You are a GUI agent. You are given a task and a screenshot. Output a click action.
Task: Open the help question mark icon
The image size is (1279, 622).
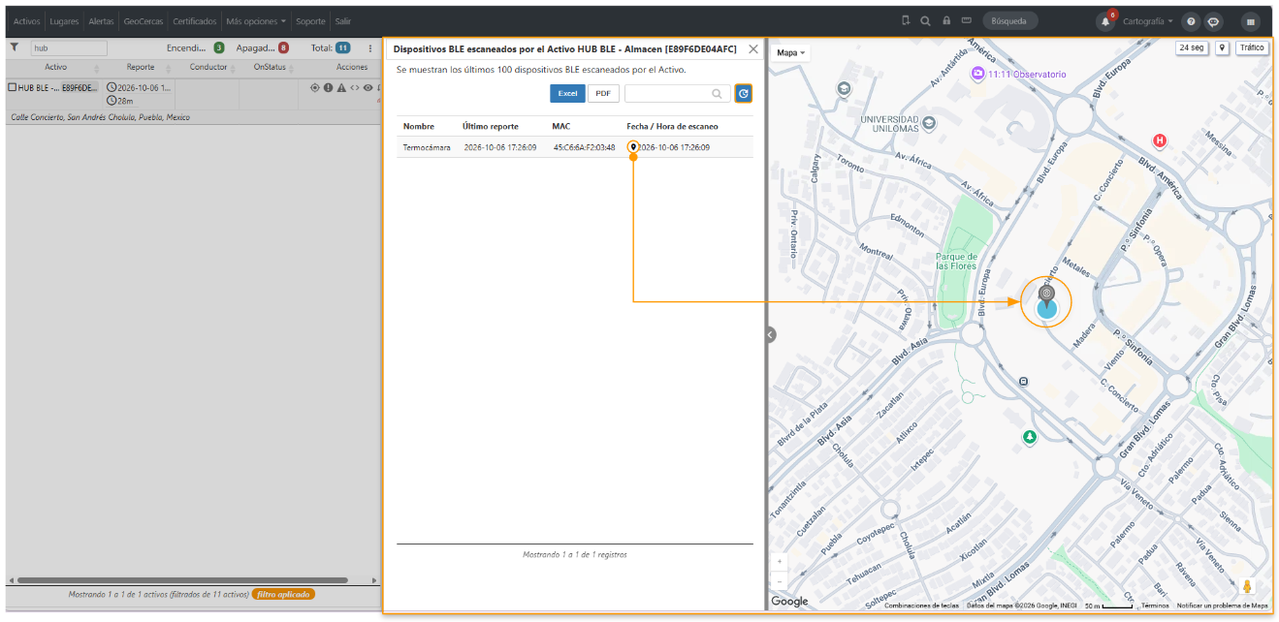pyautogui.click(x=1191, y=21)
